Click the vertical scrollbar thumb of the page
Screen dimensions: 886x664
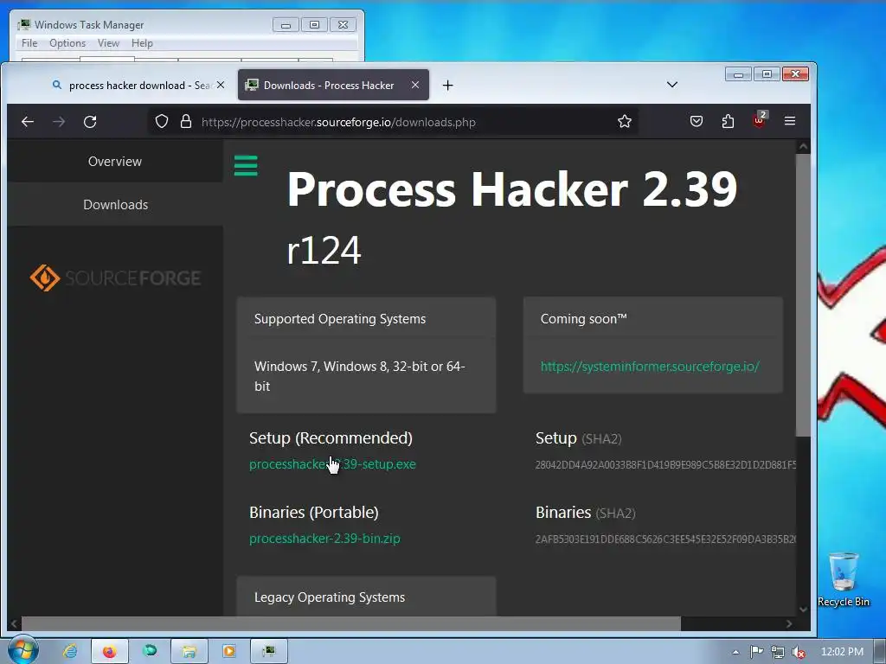tap(803, 295)
